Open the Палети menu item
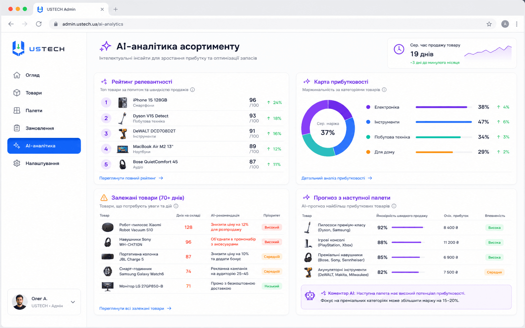Screen dimensions: 525x328 pyautogui.click(x=44, y=110)
